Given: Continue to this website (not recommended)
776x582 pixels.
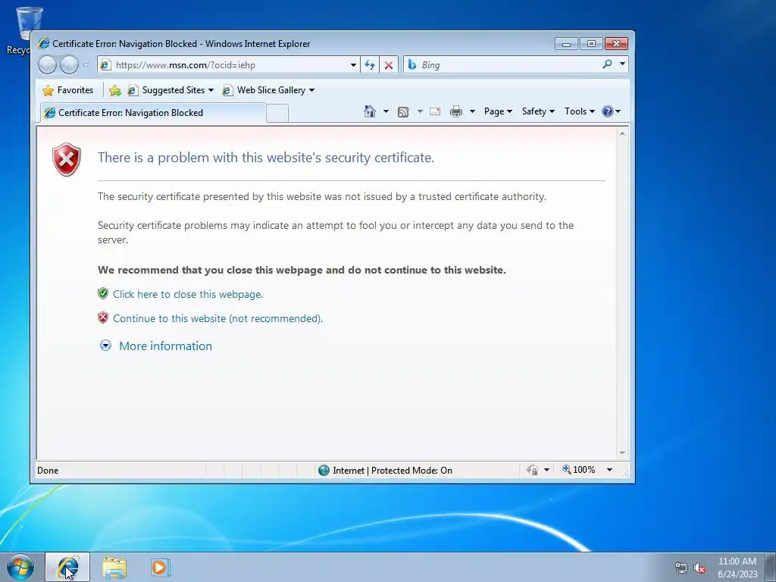Looking at the screenshot, I should point(217,318).
